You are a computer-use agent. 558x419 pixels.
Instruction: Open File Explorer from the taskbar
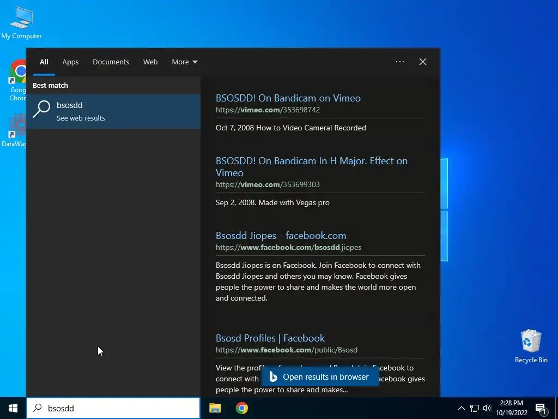[x=215, y=408]
